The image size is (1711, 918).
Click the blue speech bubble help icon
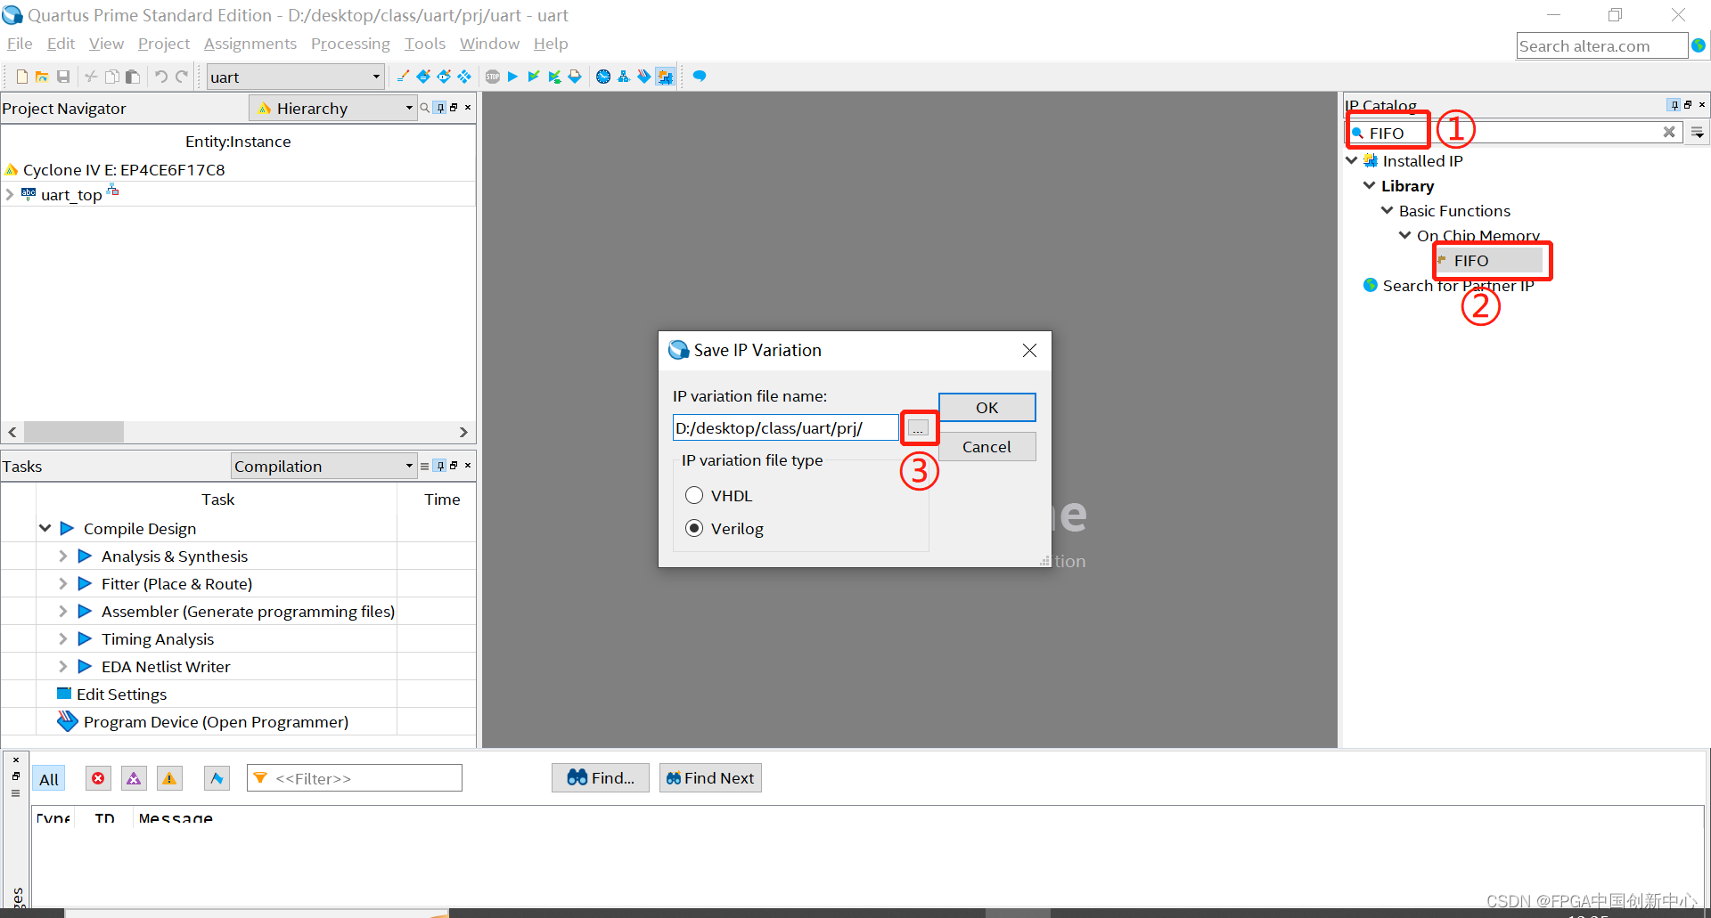point(700,77)
